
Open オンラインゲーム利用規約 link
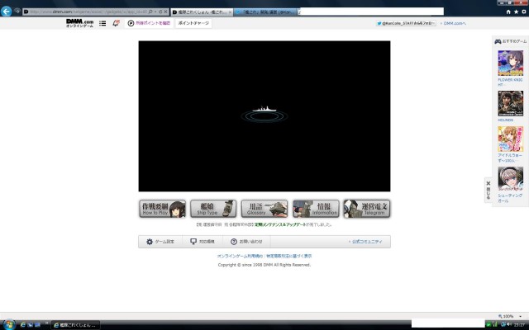tap(241, 257)
